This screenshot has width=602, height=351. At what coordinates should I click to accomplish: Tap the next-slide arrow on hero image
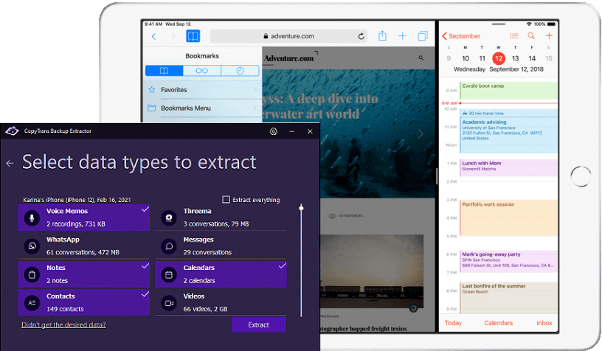tap(421, 134)
